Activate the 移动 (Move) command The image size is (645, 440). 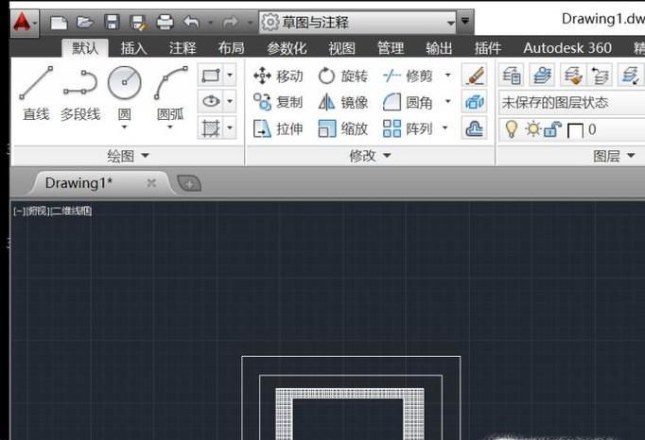point(278,76)
